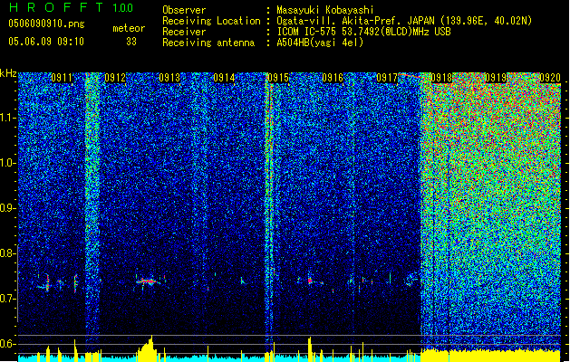The image size is (570, 362).
Task: Click the observer name Masayuki Kobayashi
Action: [325, 10]
